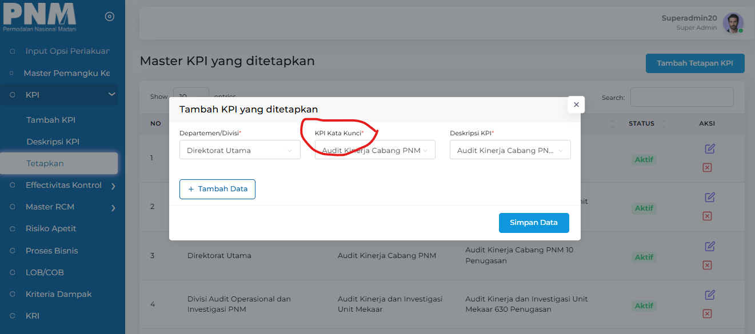This screenshot has height=334, width=755.
Task: Click the Tambah Tetapan KPI button
Action: (694, 63)
